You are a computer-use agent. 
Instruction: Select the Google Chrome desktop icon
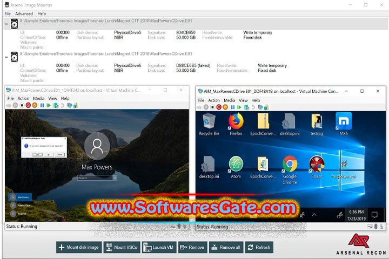click(x=290, y=170)
